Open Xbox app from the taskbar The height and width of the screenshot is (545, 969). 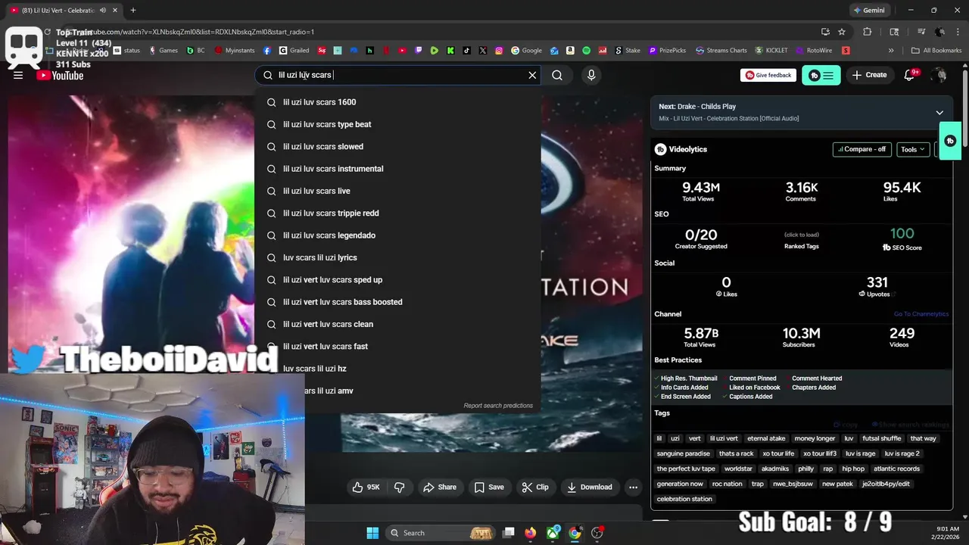[553, 533]
